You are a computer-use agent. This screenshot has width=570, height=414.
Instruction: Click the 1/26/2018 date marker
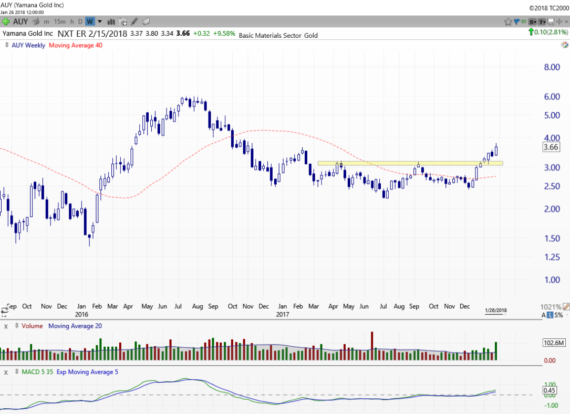495,311
